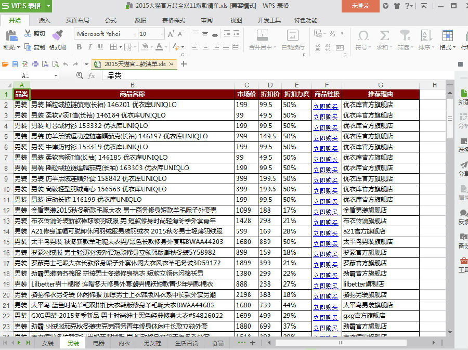Image resolution: width=468 pixels, height=350 pixels.
Task: Click the Sum sigma icon
Action: tap(384, 36)
